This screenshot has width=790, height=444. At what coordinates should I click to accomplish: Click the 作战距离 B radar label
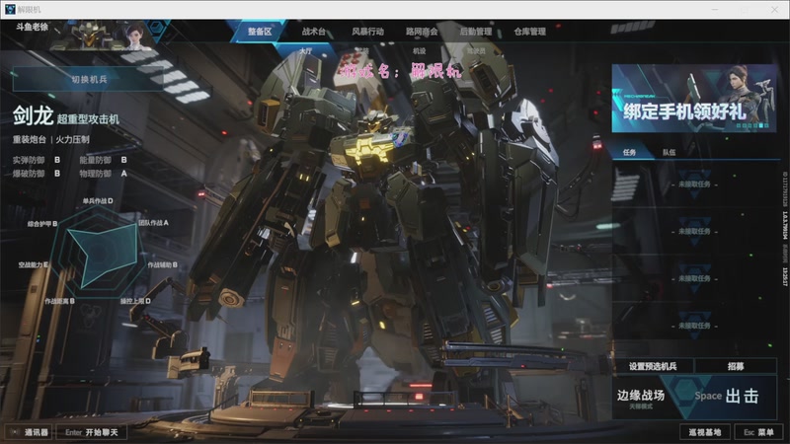tap(59, 301)
